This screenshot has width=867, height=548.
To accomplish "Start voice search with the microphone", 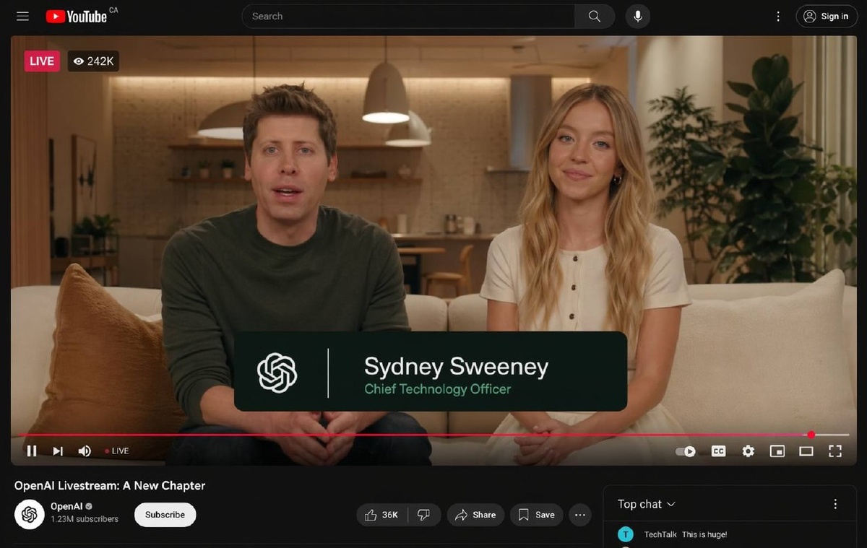I will [x=637, y=16].
